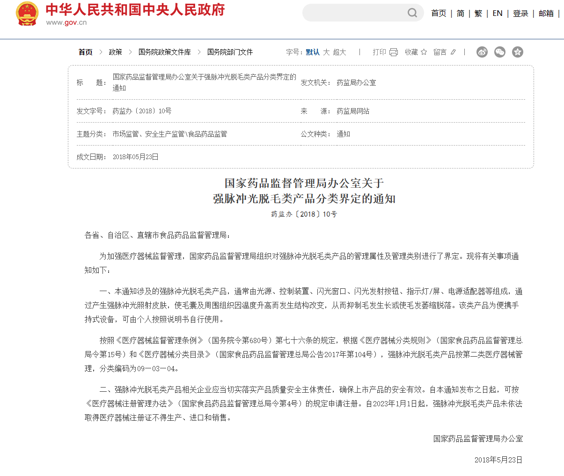
Task: Click the printer icon
Action: point(394,52)
